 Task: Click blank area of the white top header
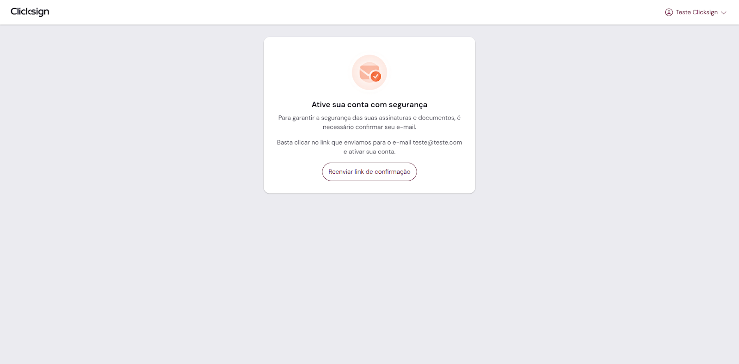tap(351, 12)
